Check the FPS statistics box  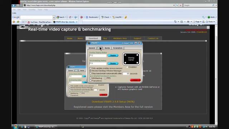(x=105, y=78)
